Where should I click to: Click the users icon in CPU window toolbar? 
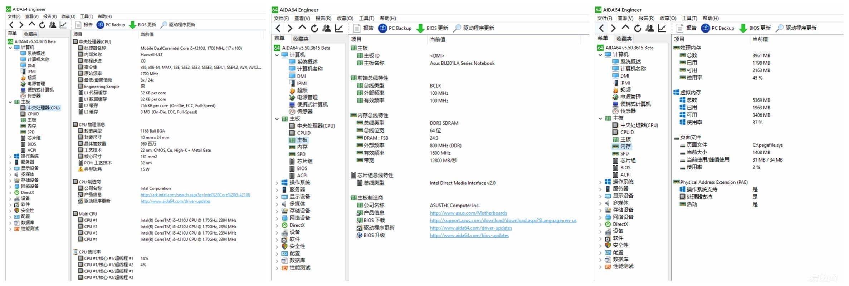[53, 25]
